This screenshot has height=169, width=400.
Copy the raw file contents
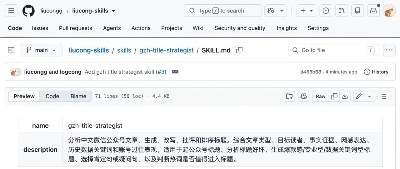334,96
